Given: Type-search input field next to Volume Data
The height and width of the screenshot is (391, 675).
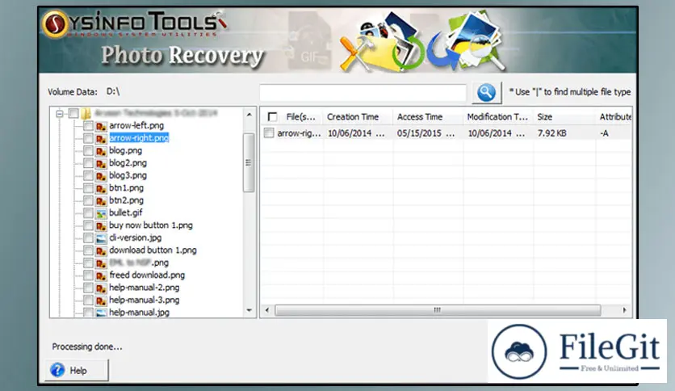Looking at the screenshot, I should pyautogui.click(x=363, y=93).
